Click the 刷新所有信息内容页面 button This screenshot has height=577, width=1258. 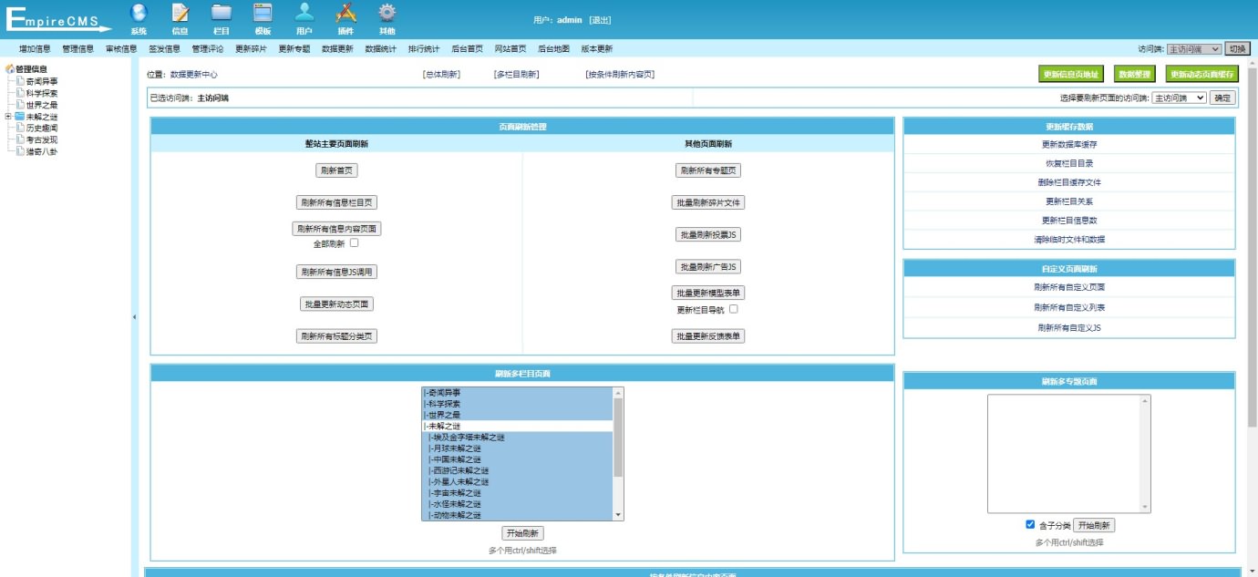[336, 229]
